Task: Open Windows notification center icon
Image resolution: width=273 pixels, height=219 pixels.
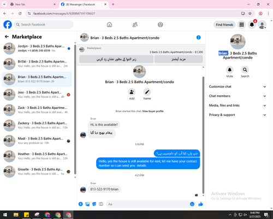Action: point(266,215)
